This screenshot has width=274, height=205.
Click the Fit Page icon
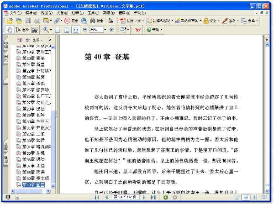click(67, 30)
